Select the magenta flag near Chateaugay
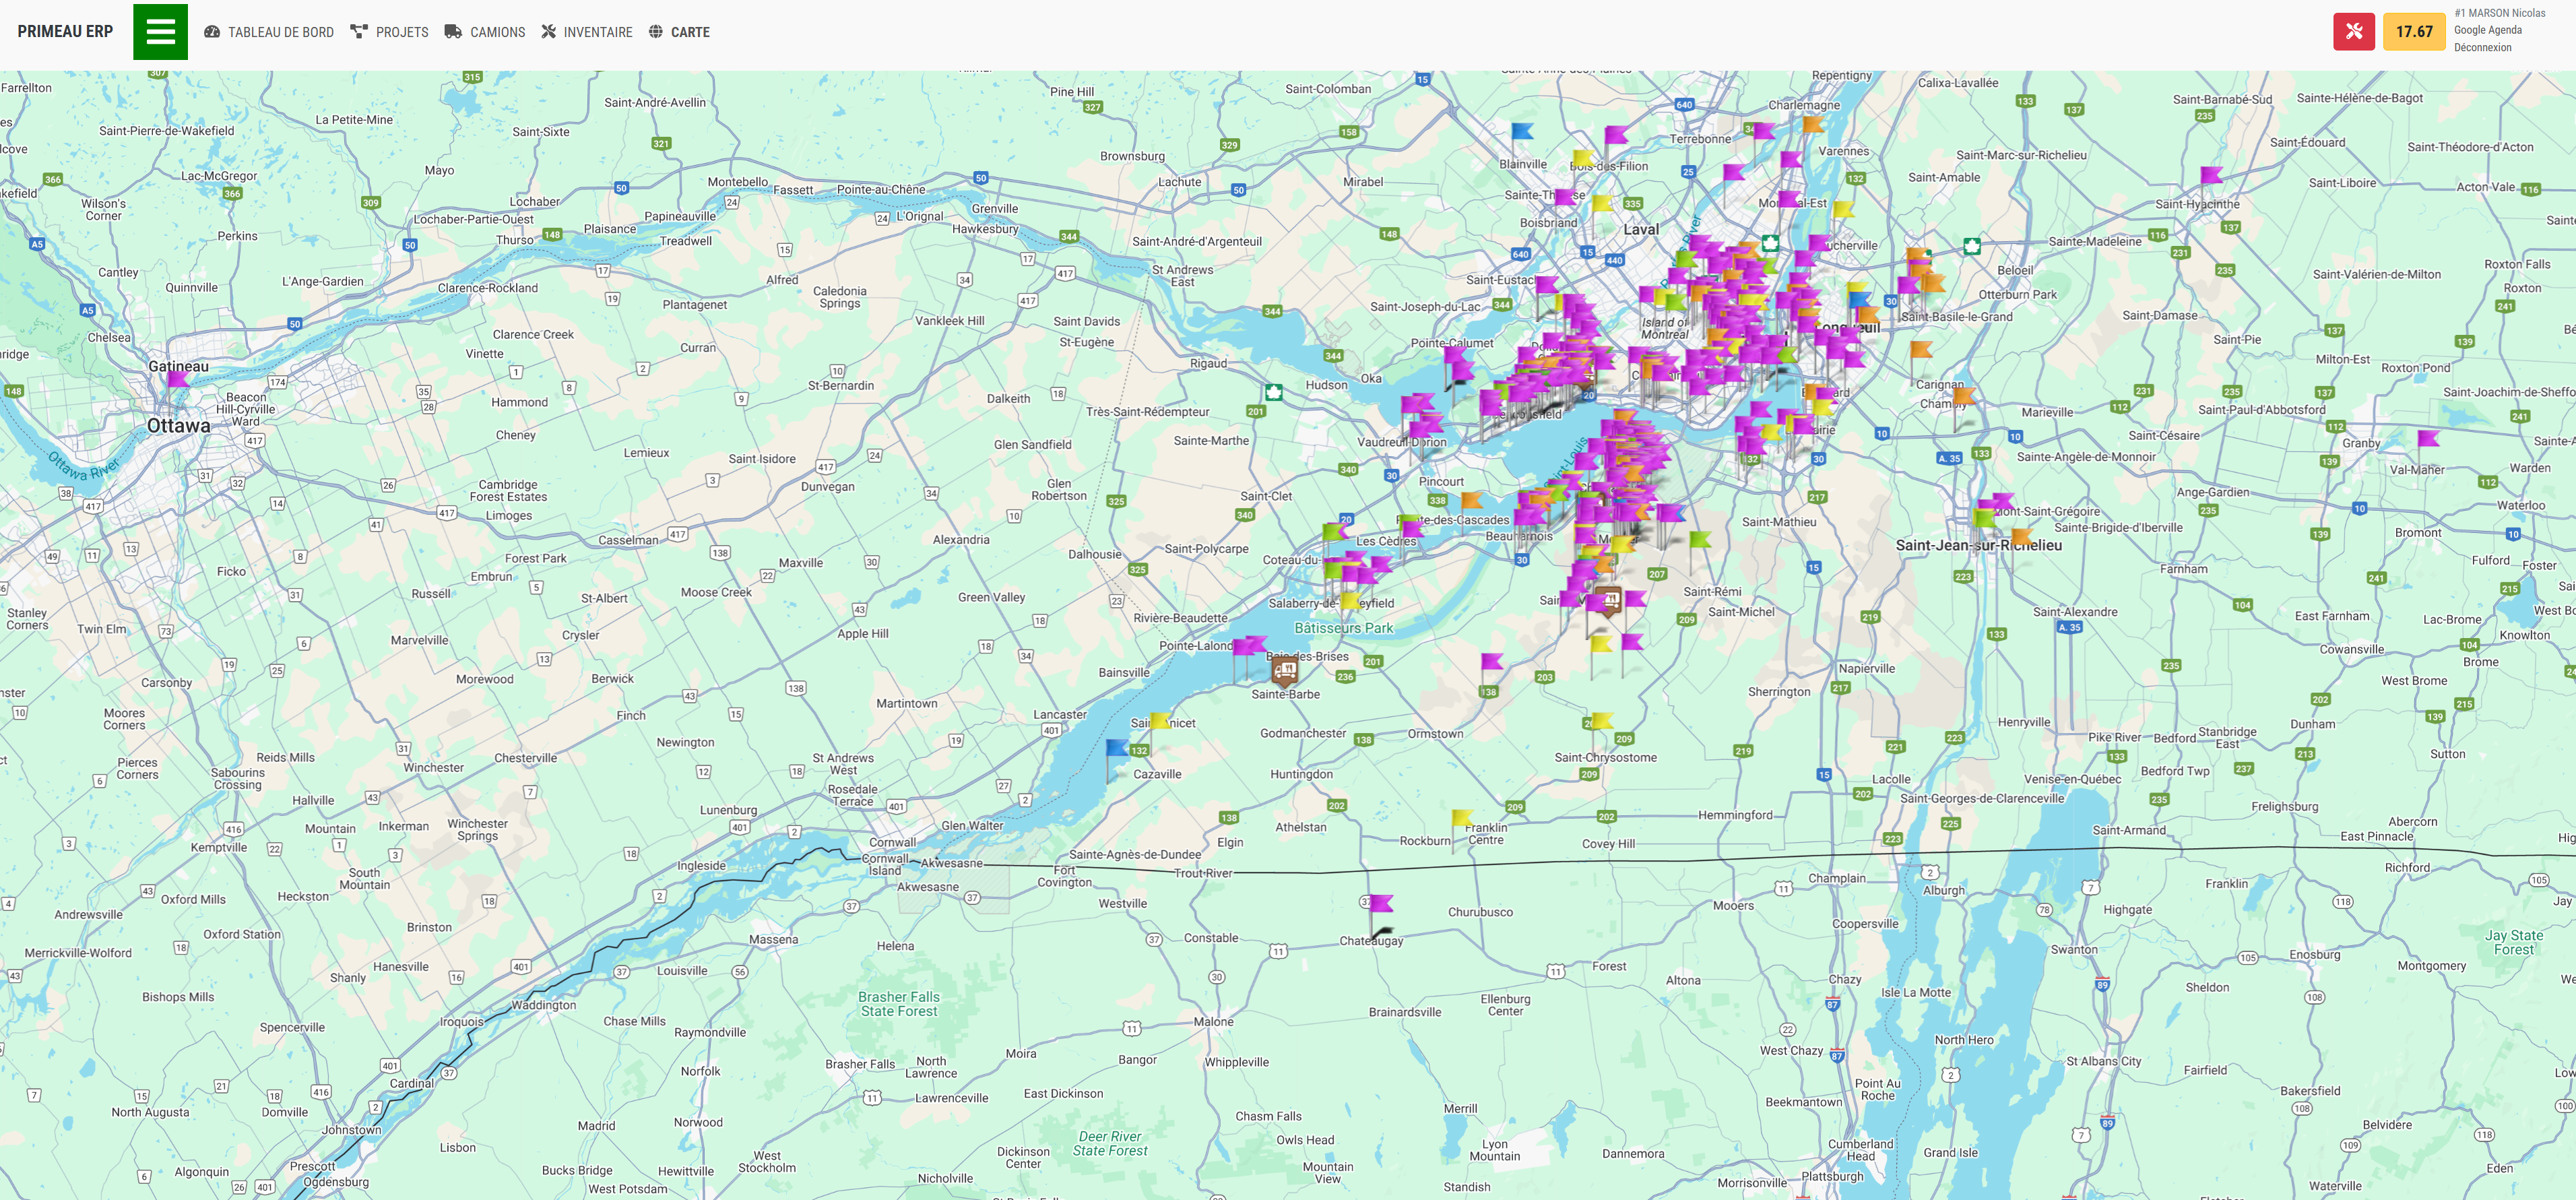 click(1381, 904)
